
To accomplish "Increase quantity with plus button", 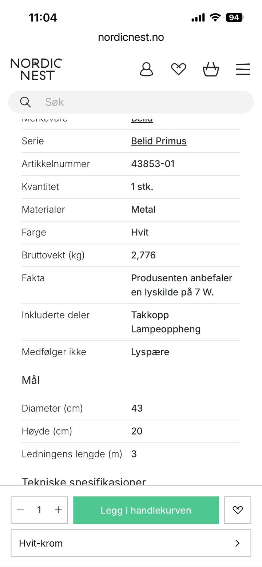I will [58, 510].
